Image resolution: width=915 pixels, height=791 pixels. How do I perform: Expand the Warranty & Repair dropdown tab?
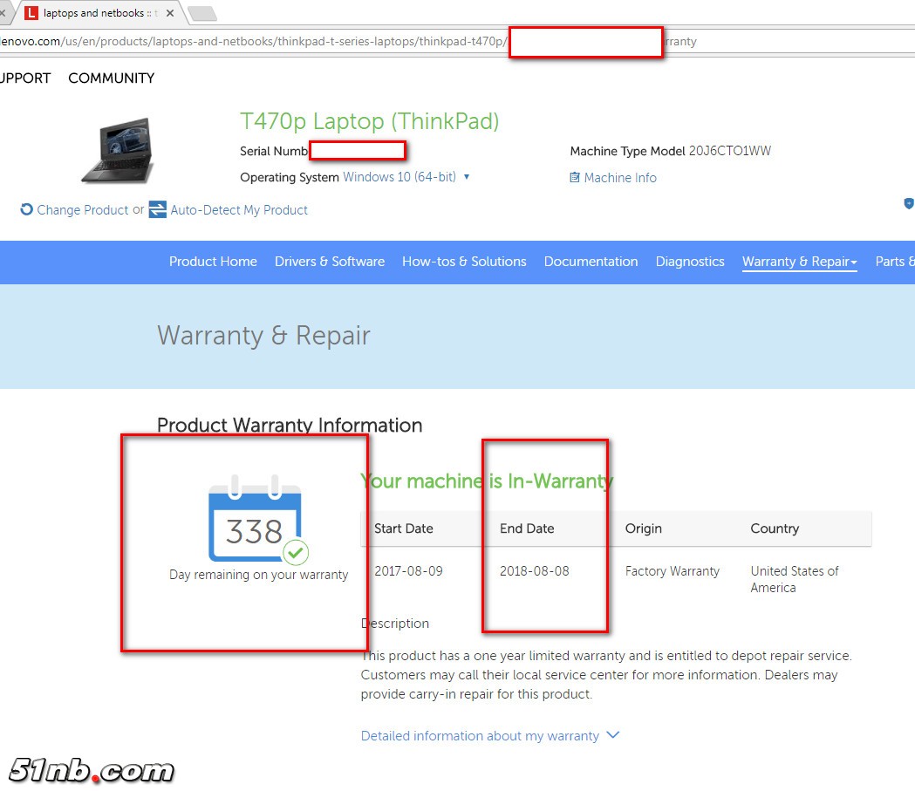pyautogui.click(x=800, y=262)
